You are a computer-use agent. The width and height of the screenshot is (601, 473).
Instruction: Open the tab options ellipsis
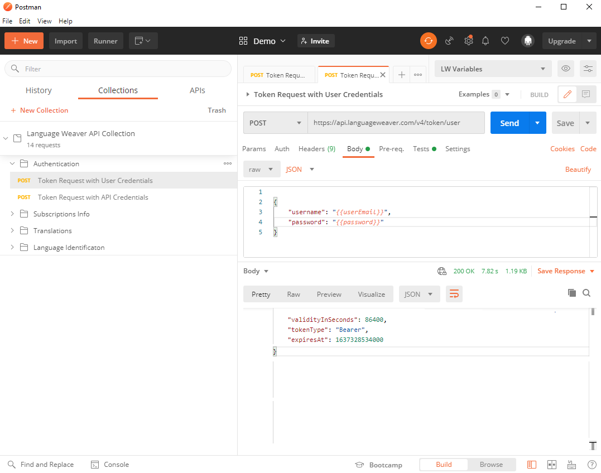click(418, 75)
